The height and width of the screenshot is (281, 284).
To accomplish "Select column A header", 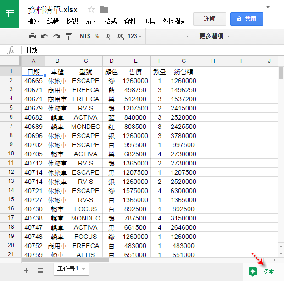I will 33,61.
